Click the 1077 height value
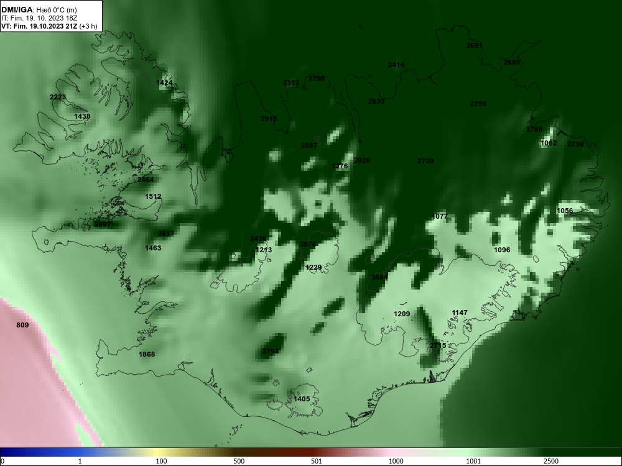 pos(440,216)
